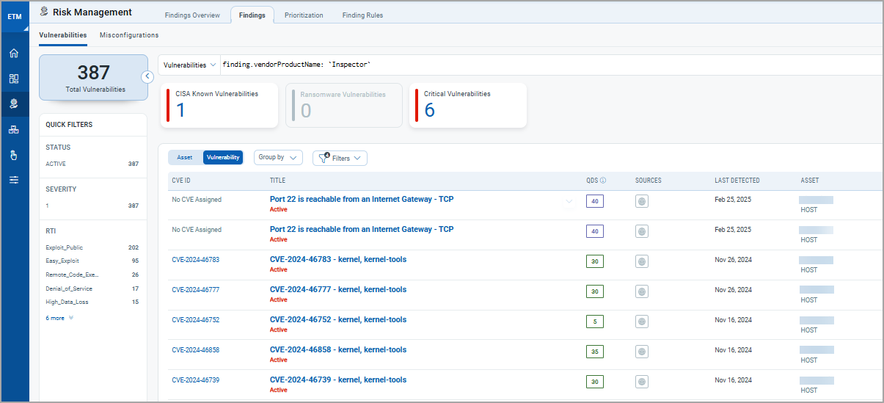Click the CVE-2024-46777 ID link
Screen dimensions: 884x403
click(x=195, y=290)
